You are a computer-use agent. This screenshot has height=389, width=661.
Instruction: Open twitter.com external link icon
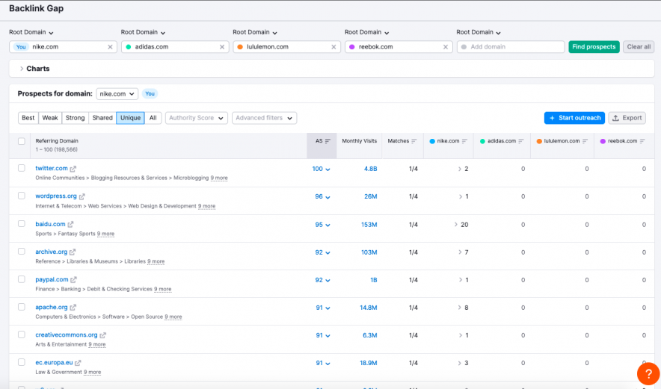[x=73, y=169]
